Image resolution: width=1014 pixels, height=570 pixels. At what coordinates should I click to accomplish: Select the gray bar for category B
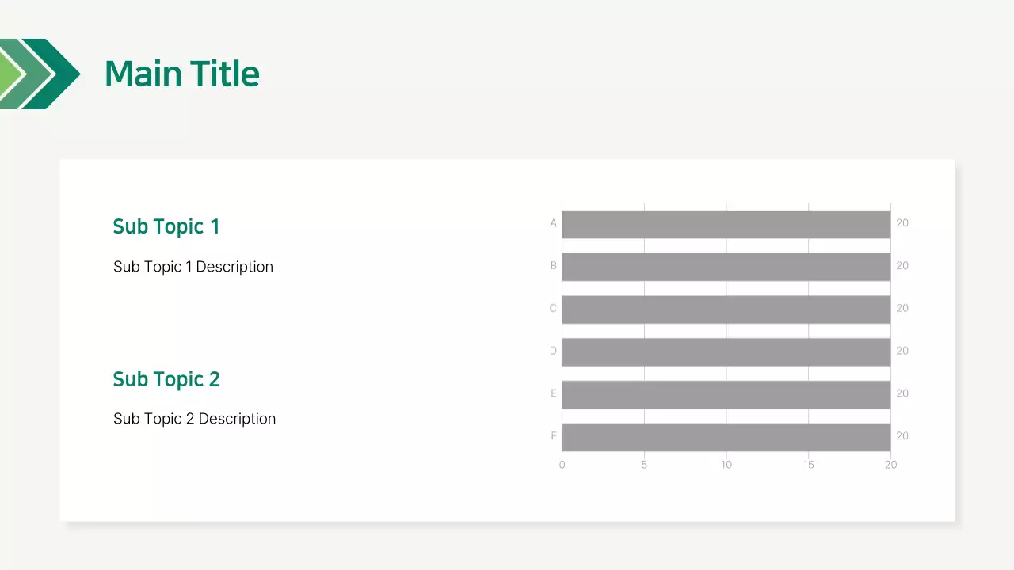(726, 267)
